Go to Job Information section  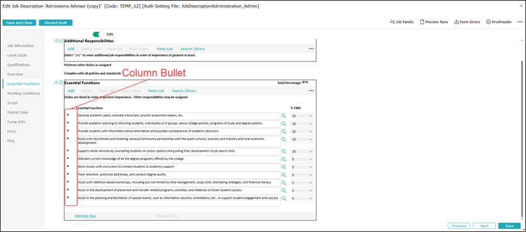pos(20,46)
